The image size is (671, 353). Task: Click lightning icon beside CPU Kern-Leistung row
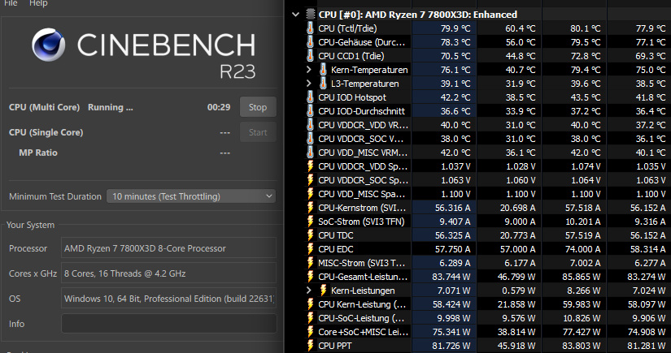click(310, 304)
